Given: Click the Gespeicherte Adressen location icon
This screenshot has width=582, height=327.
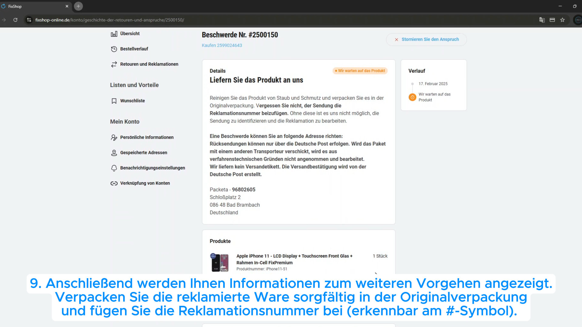Looking at the screenshot, I should (x=114, y=153).
